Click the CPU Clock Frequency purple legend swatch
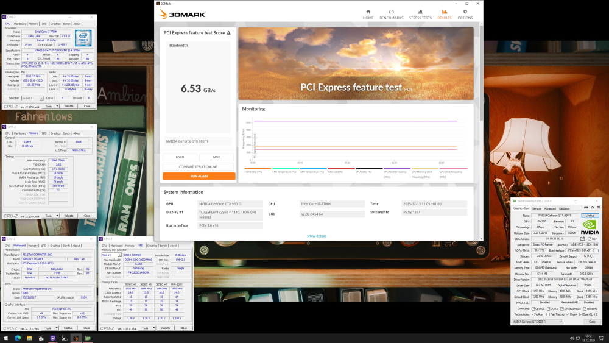The image size is (609, 343). click(x=397, y=169)
